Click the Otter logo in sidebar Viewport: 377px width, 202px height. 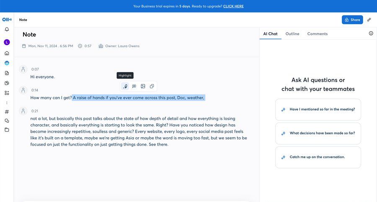7,20
